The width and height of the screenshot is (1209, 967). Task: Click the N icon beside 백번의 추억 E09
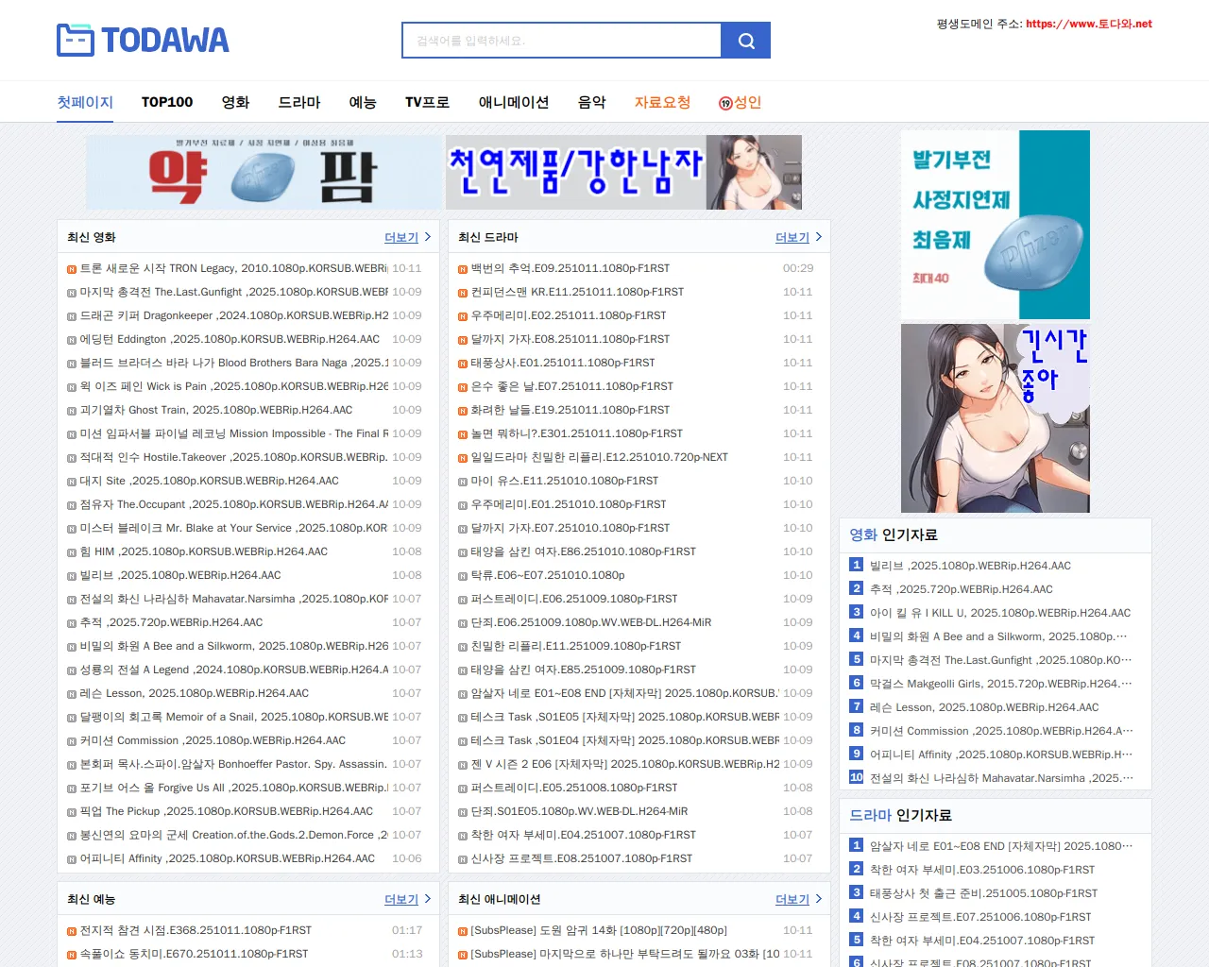point(463,269)
